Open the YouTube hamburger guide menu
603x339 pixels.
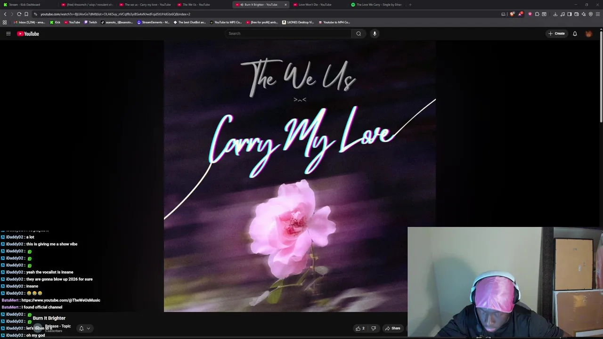[x=8, y=33]
